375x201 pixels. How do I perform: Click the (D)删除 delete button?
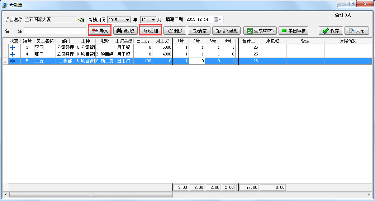point(175,31)
